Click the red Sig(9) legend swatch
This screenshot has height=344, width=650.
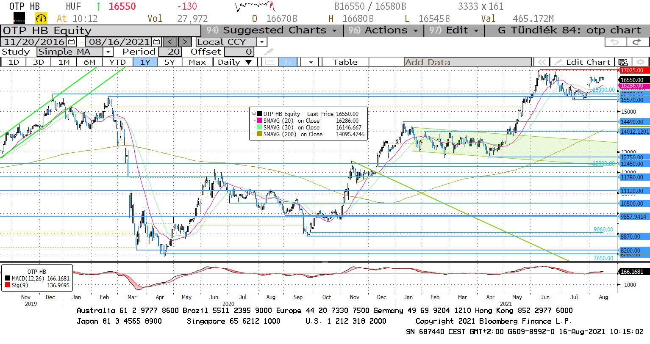click(x=8, y=285)
